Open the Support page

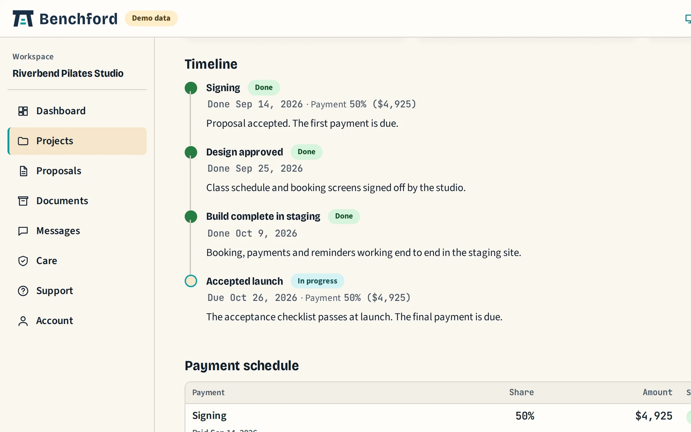tap(77, 291)
